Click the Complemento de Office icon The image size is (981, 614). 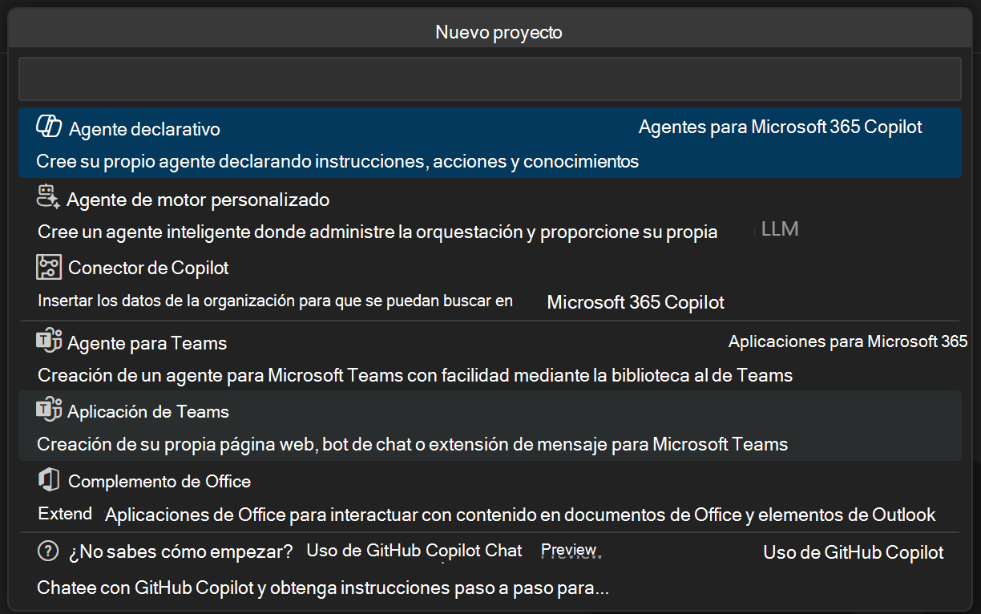48,480
